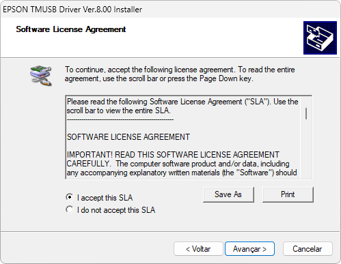Screen dimensions: 341x264
Task: Click the 'I do not accept this SLA' label
Action: (116, 210)
